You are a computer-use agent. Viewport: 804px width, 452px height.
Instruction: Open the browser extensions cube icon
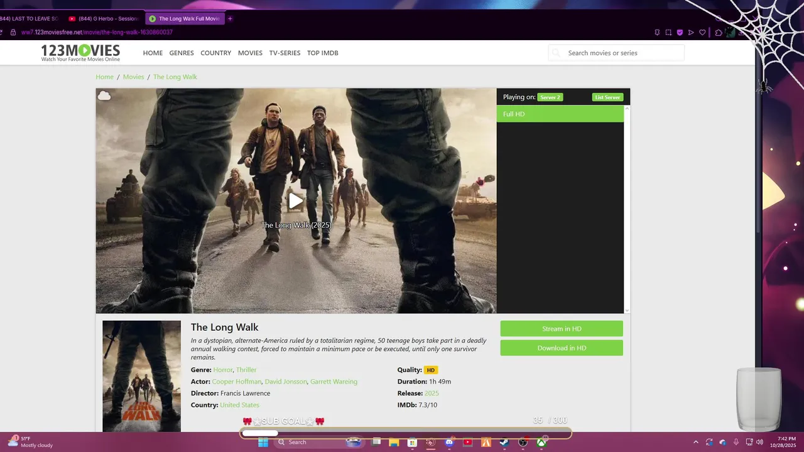click(x=719, y=33)
